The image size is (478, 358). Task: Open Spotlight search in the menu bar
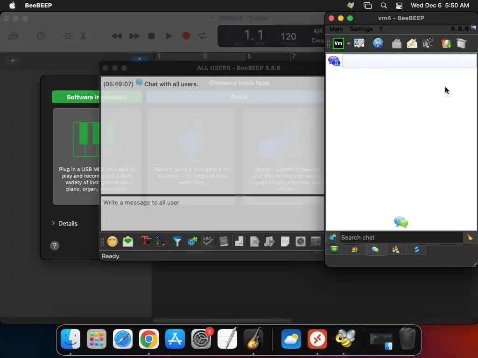pyautogui.click(x=384, y=5)
